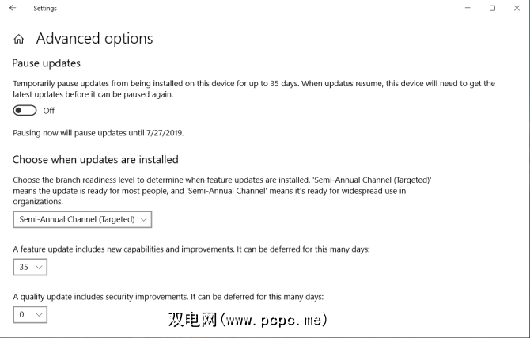The height and width of the screenshot is (338, 530).
Task: Go back using the back arrow
Action: tap(12, 9)
